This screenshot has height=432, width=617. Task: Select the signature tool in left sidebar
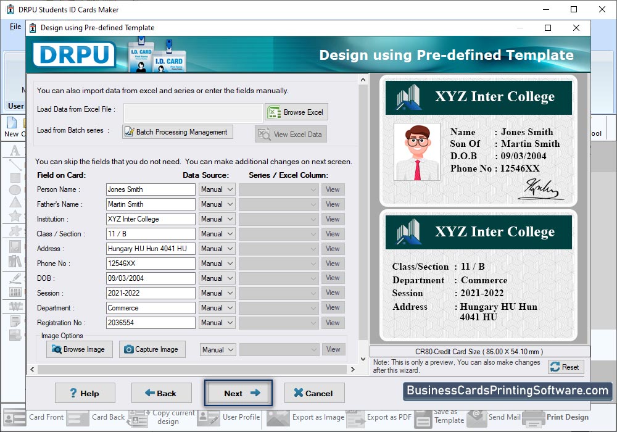[x=15, y=278]
